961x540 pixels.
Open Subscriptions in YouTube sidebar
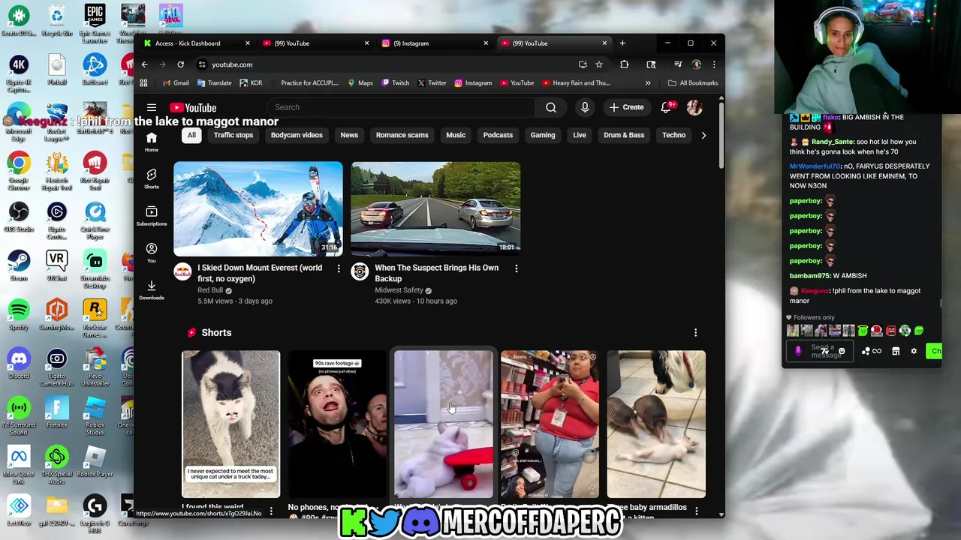(152, 215)
